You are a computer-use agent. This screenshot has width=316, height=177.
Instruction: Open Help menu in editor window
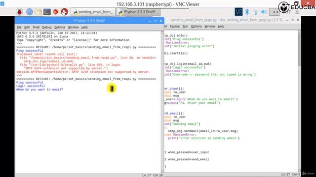pos(221,27)
